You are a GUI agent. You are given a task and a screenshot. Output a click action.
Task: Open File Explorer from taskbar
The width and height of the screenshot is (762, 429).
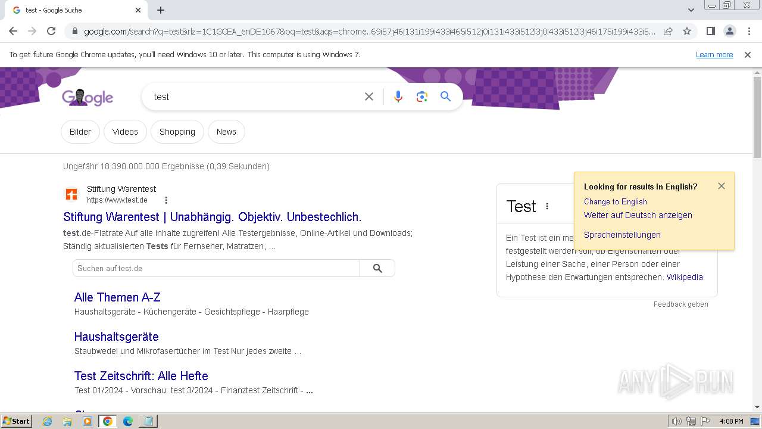pos(67,421)
